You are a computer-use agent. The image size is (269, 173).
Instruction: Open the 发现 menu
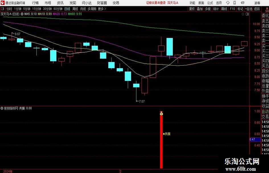point(73,3)
